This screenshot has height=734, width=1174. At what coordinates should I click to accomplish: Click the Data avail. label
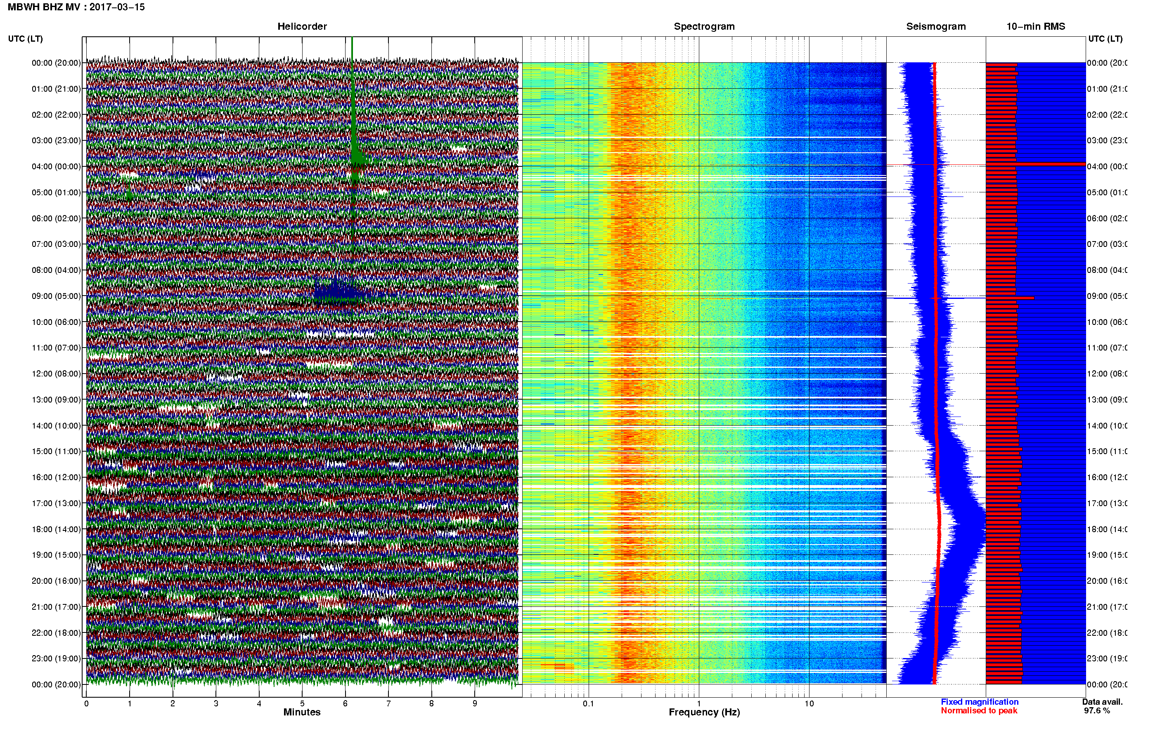(x=1102, y=702)
